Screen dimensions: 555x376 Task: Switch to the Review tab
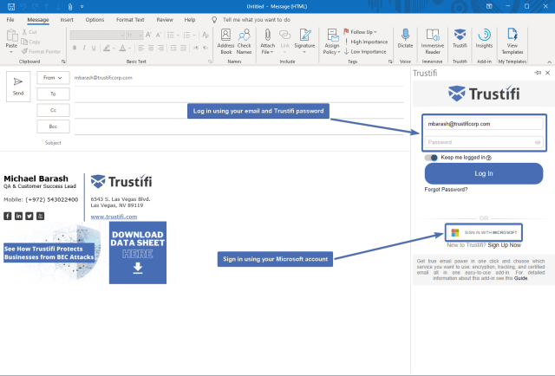[165, 20]
